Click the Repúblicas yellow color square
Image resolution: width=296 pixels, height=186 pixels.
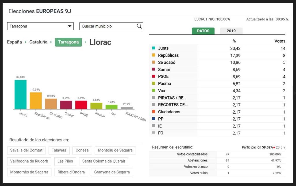[x=153, y=55]
